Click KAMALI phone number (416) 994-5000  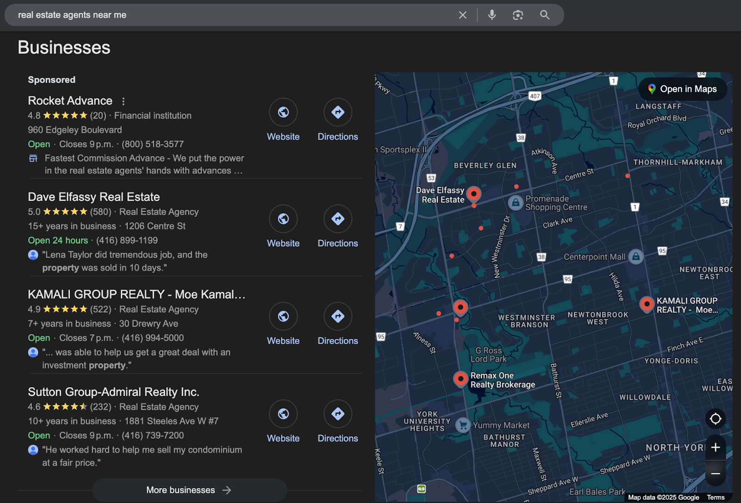(153, 338)
